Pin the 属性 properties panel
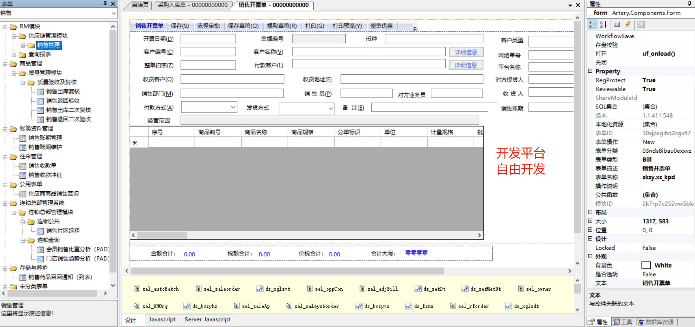 (689, 4)
